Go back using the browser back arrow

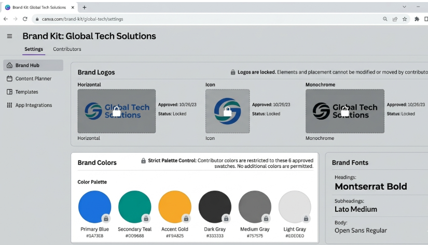(x=6, y=19)
